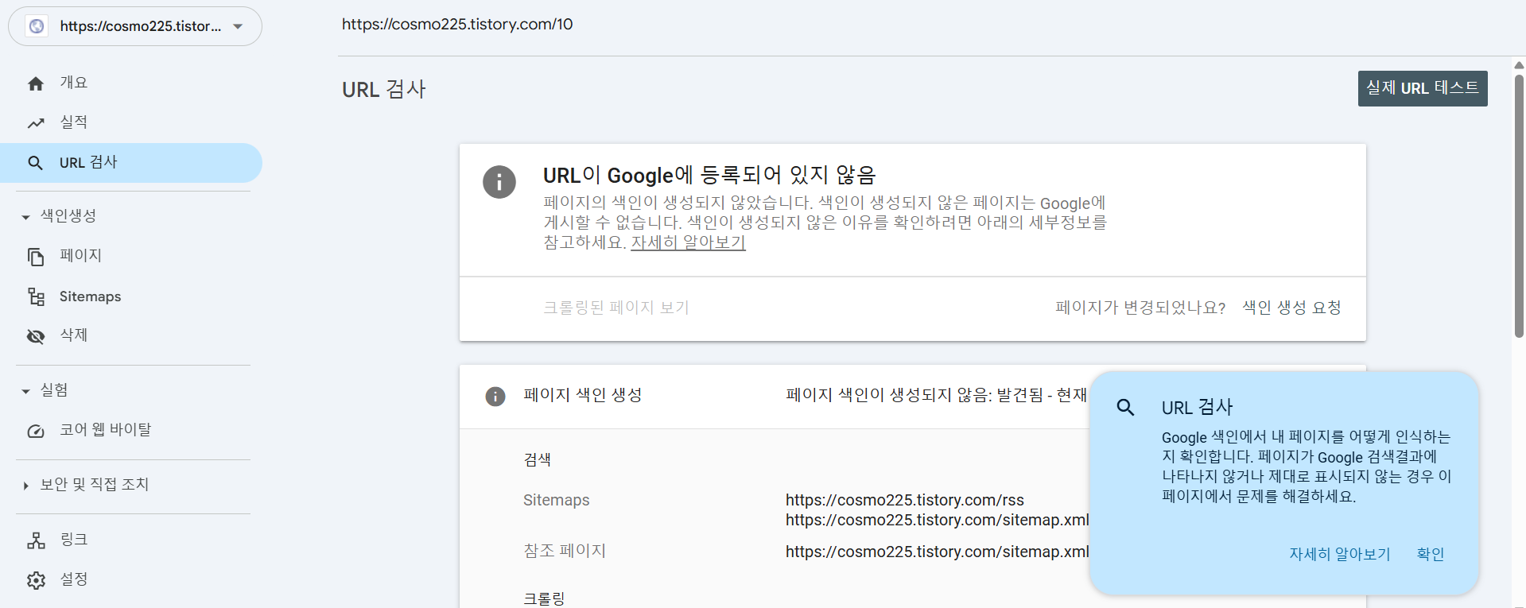The height and width of the screenshot is (608, 1526).
Task: Dismiss the popup with 확인
Action: (1431, 554)
